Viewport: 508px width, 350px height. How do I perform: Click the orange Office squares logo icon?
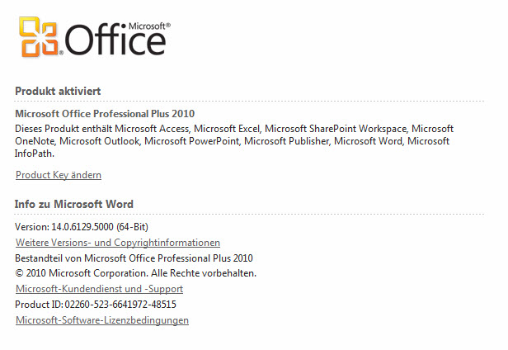pyautogui.click(x=39, y=36)
